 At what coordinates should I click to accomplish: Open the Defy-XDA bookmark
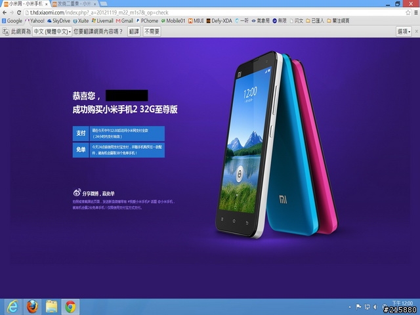219,20
